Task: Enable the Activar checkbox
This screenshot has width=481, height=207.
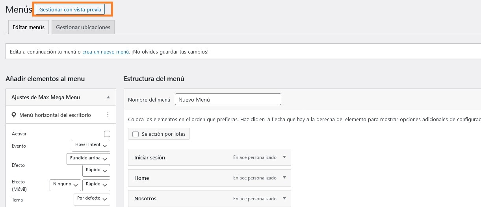Action: click(107, 134)
